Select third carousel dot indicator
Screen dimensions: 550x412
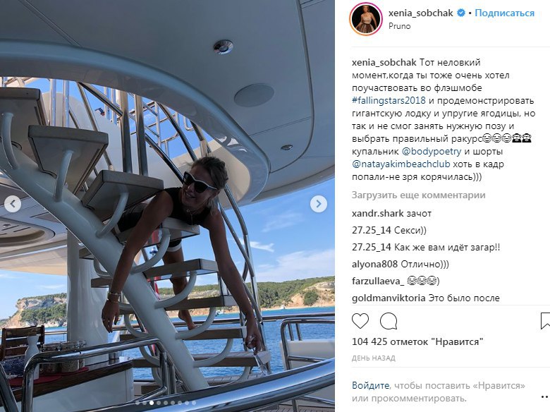(152, 403)
